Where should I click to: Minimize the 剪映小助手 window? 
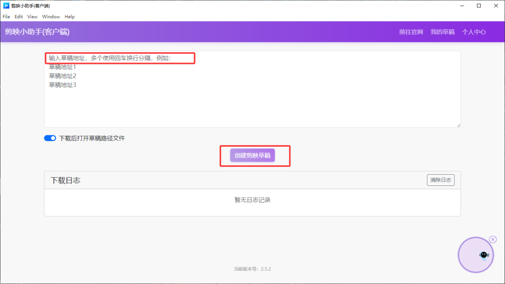(x=462, y=6)
